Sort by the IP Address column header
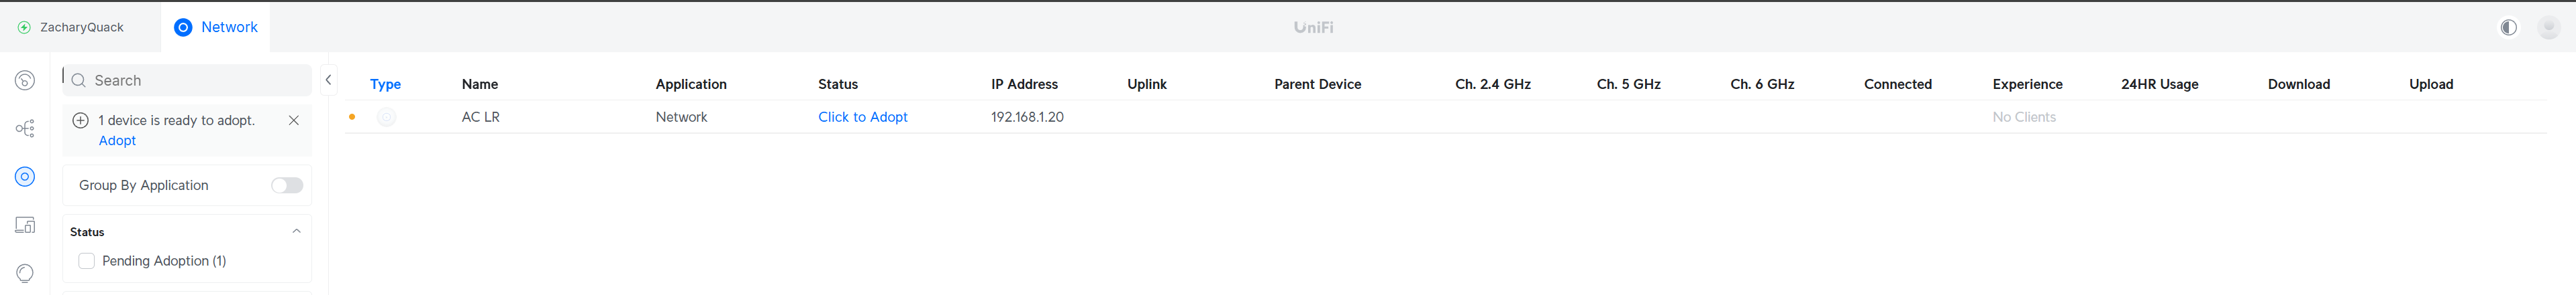The image size is (2576, 295). coord(1024,85)
